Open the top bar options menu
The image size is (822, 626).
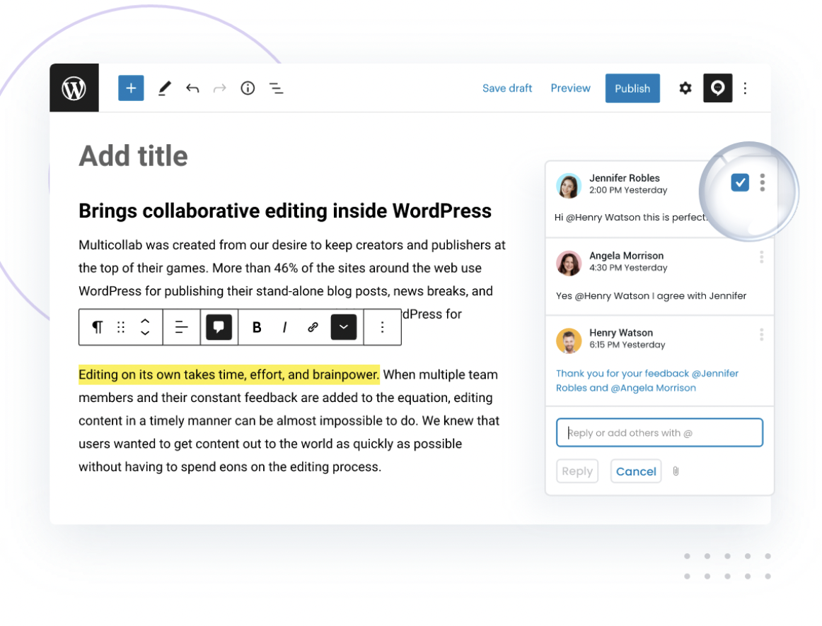coord(745,88)
